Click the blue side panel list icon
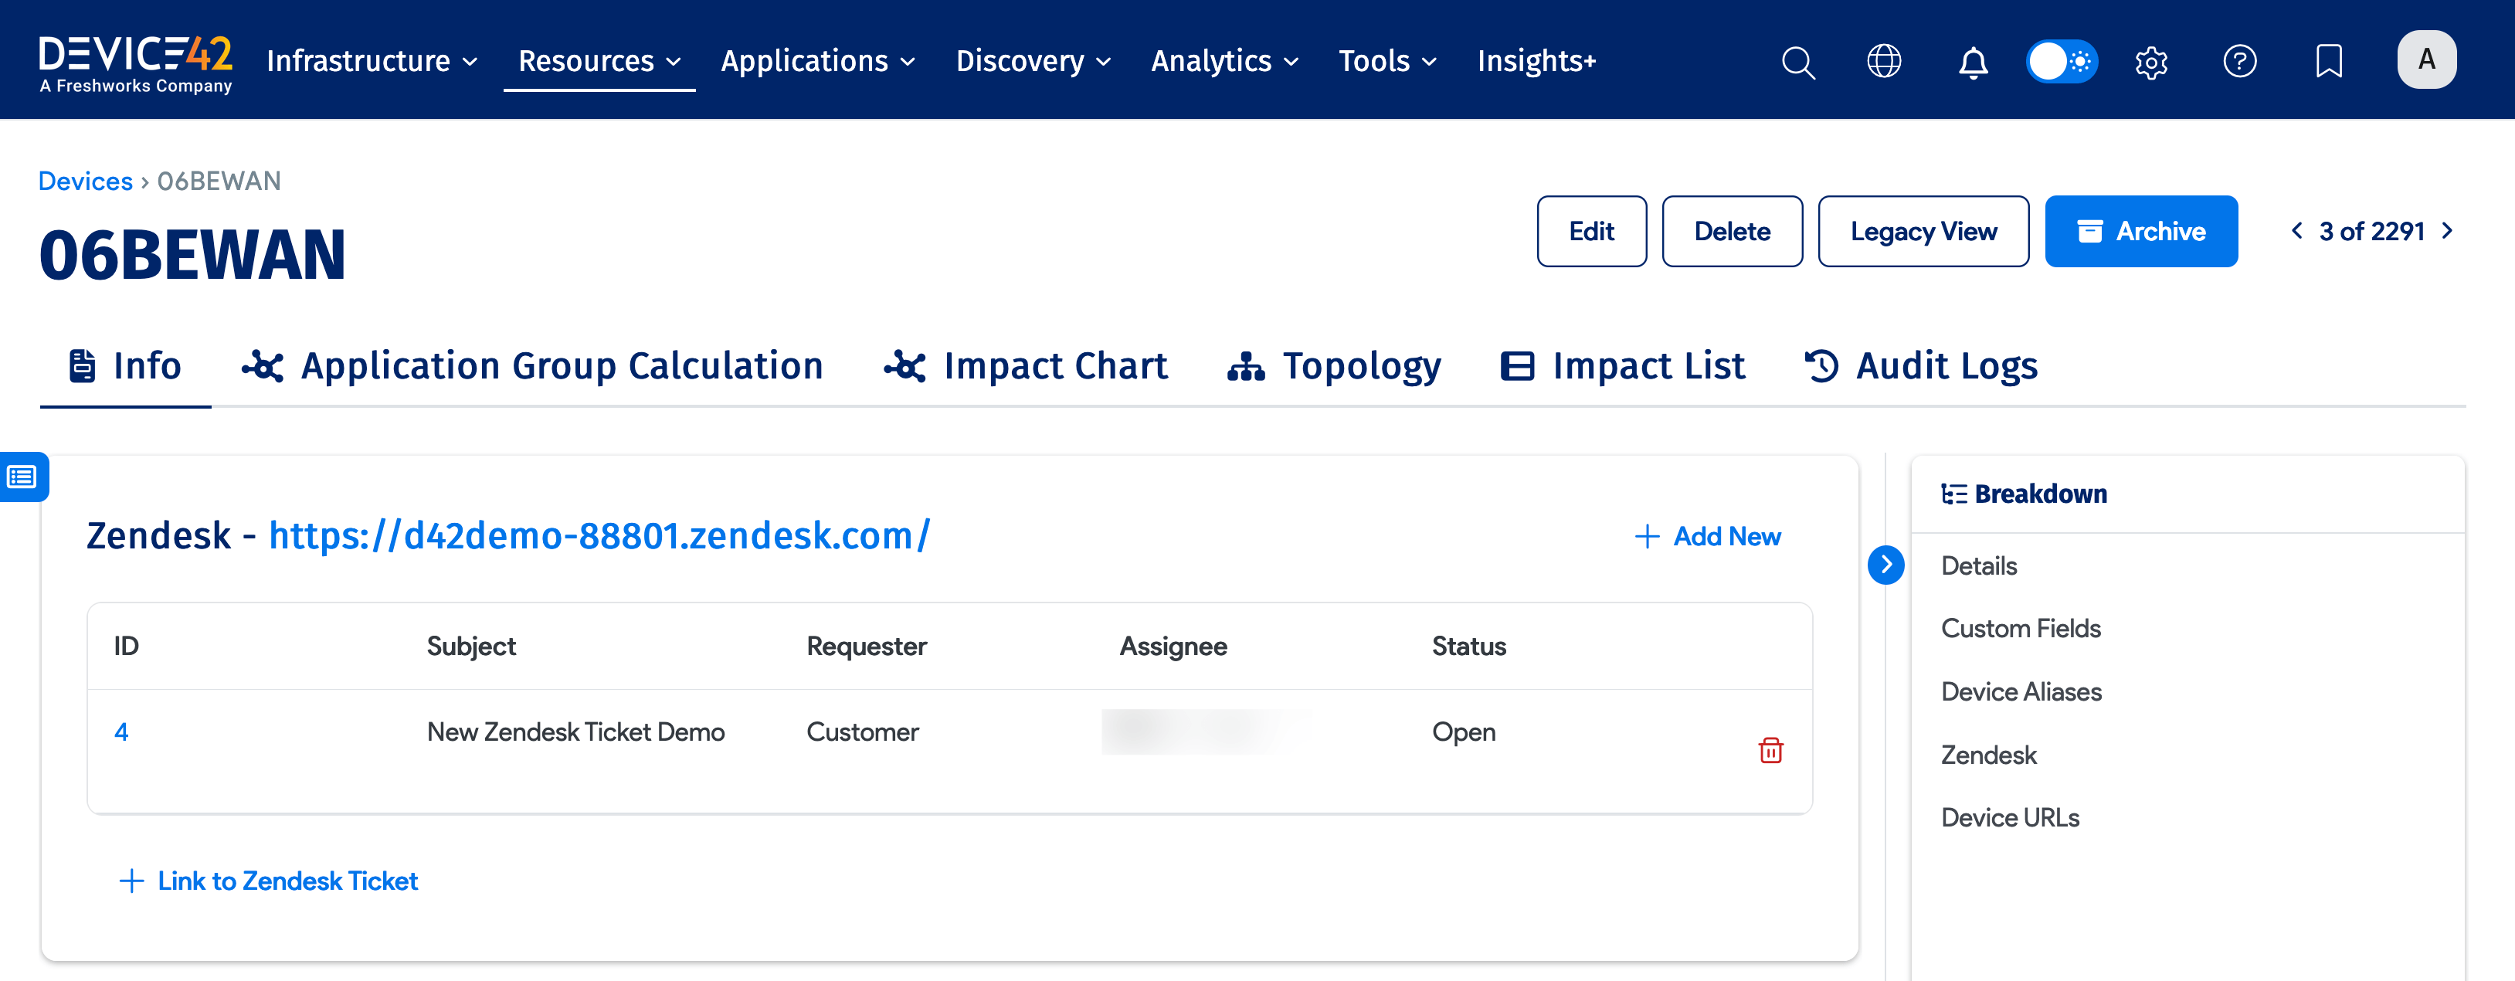 click(22, 477)
